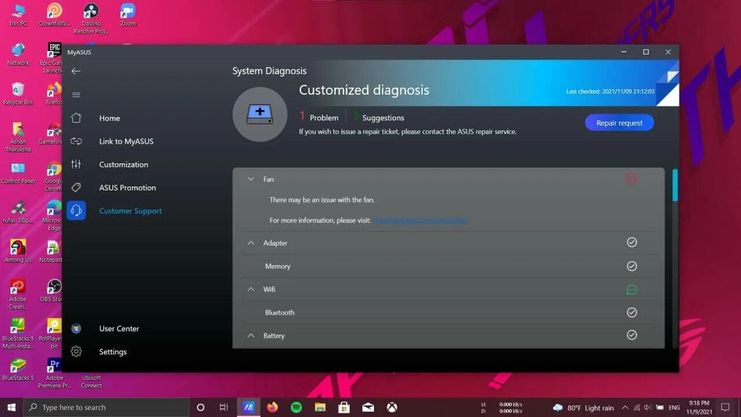Open Link to MyASUS section
Viewport: 741px width, 417px height.
click(x=126, y=141)
